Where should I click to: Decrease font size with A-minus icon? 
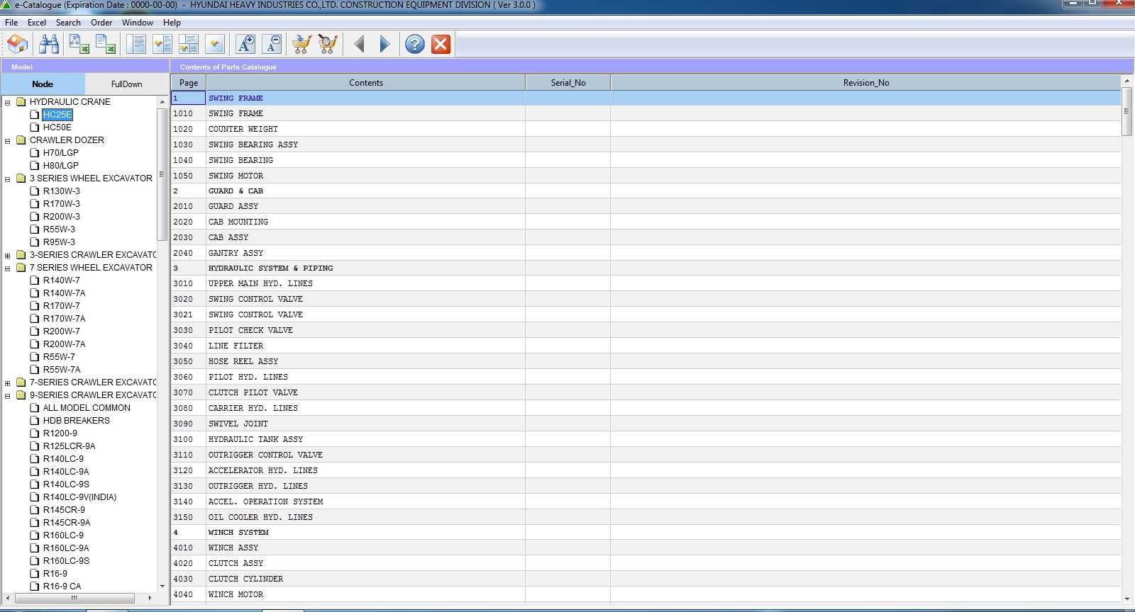(x=272, y=45)
